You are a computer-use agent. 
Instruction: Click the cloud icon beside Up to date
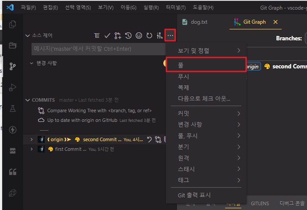pyautogui.click(x=41, y=120)
